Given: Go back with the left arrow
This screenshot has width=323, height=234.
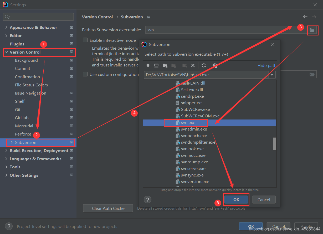Looking at the screenshot, I should tap(305, 17).
